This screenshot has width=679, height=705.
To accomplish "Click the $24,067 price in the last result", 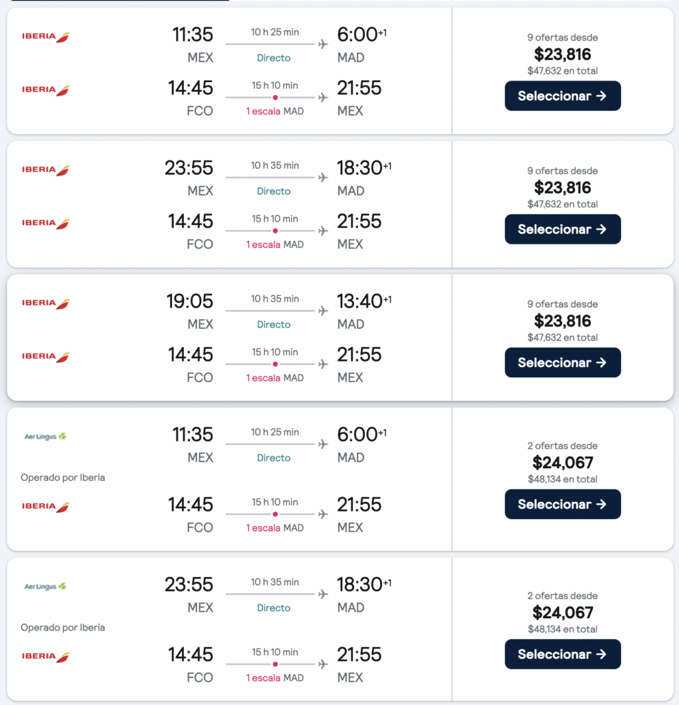I will click(563, 613).
